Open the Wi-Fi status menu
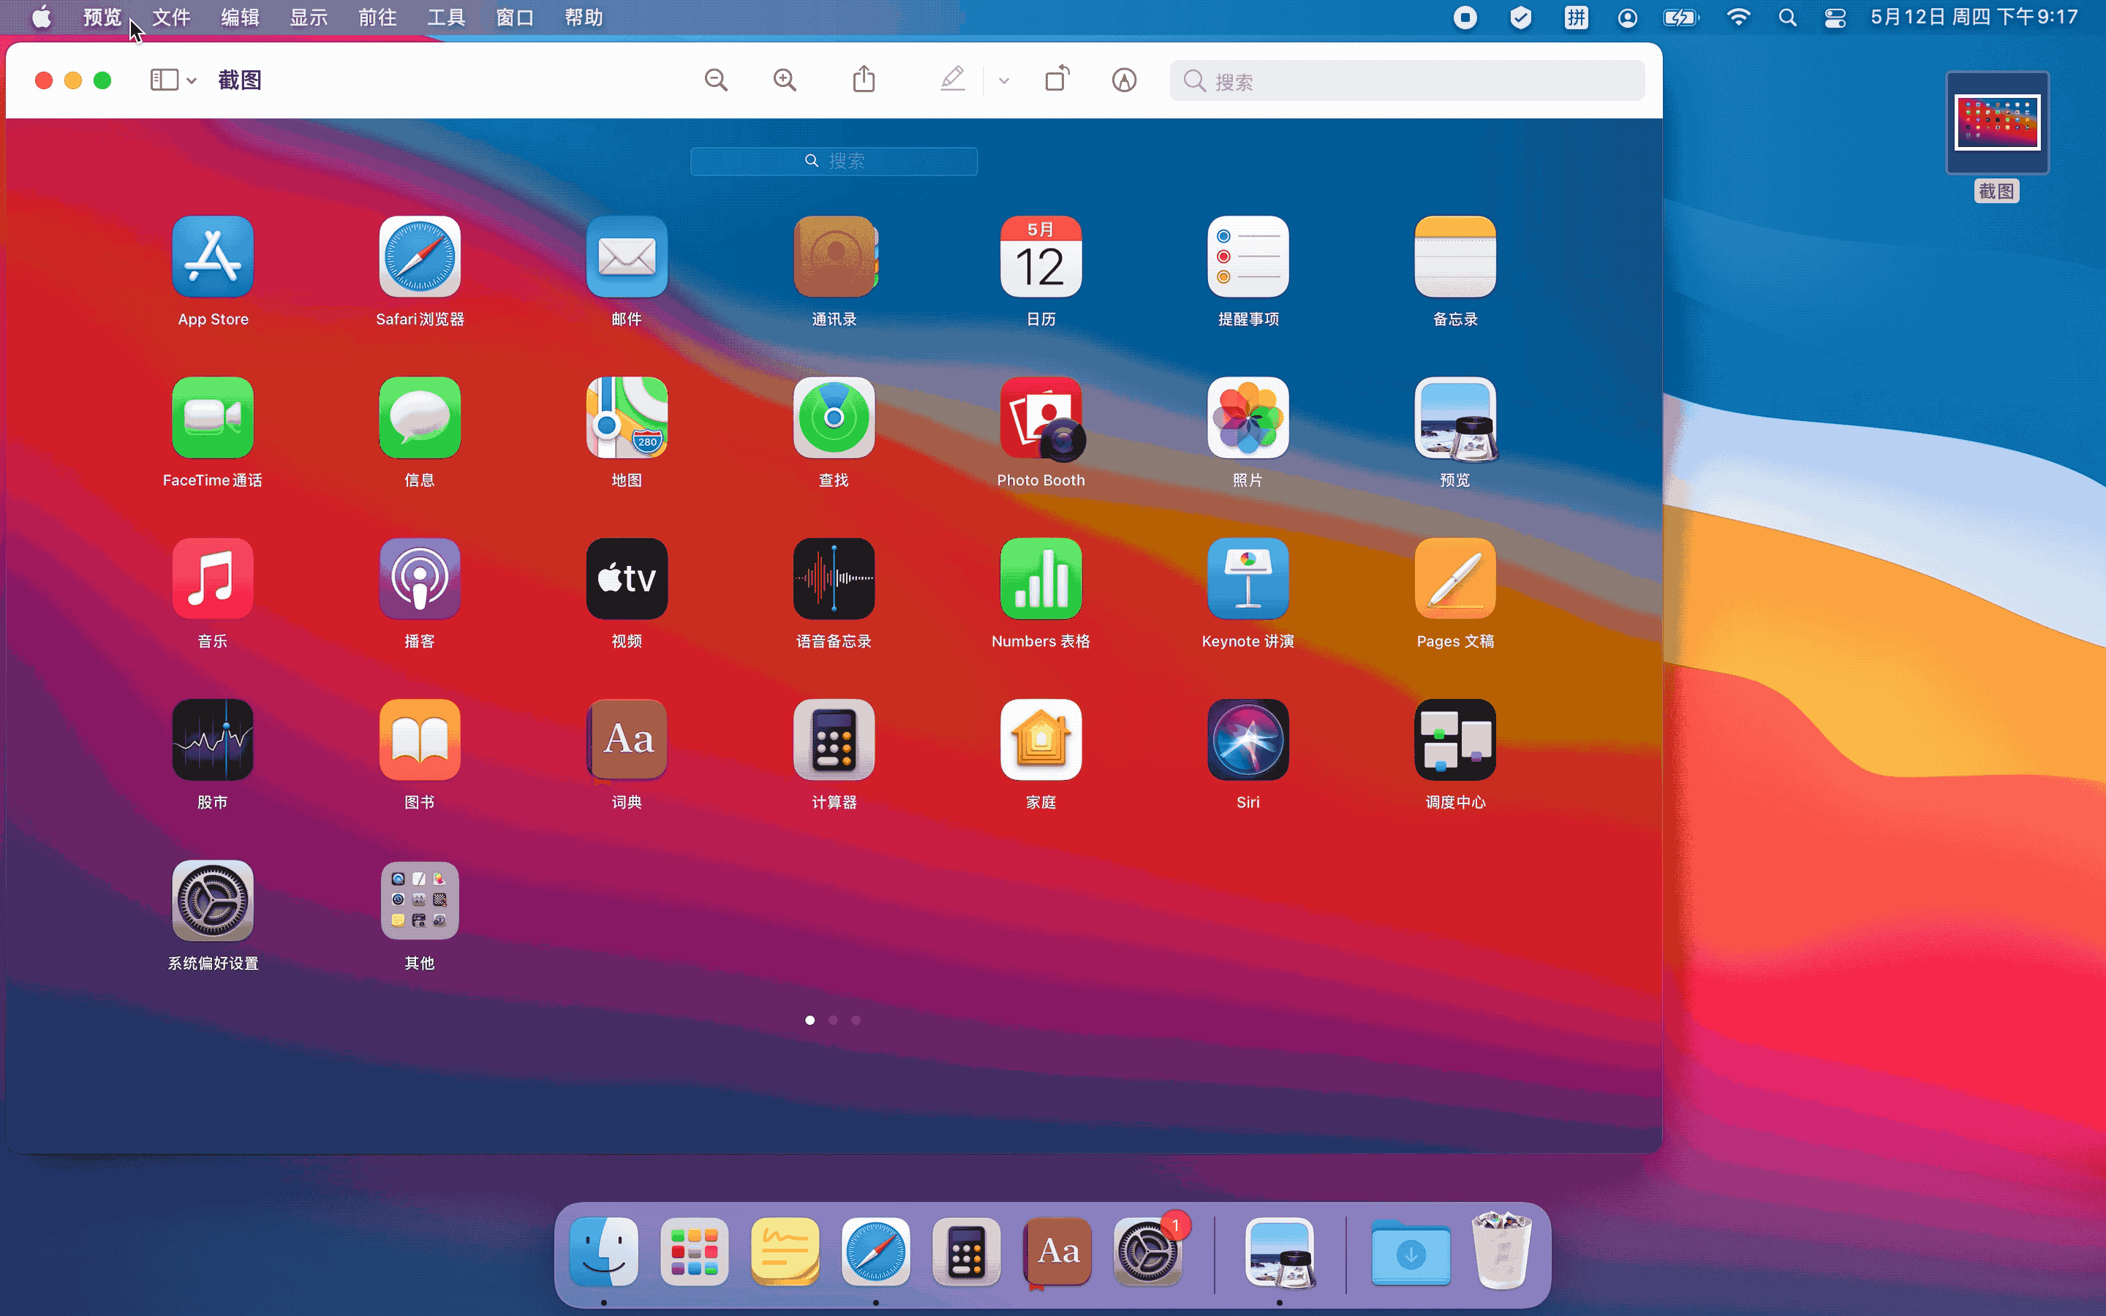Image resolution: width=2106 pixels, height=1316 pixels. point(1738,18)
